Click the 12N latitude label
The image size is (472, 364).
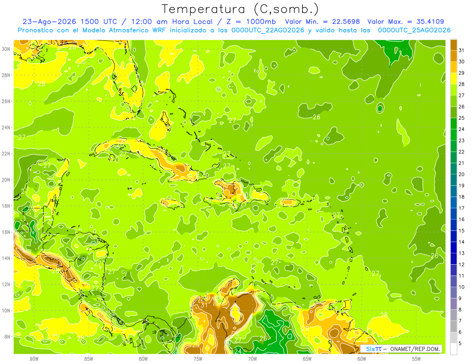6,284
